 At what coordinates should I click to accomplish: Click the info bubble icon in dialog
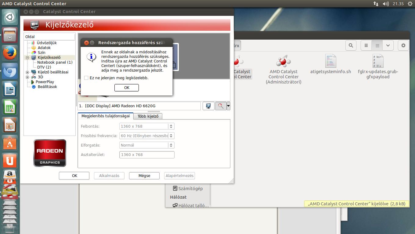pos(92,57)
